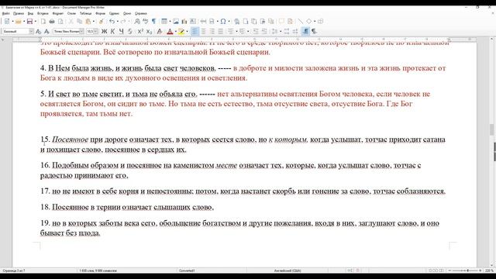
Task: Toggle subscript X₂ formatting
Action: pos(149,31)
